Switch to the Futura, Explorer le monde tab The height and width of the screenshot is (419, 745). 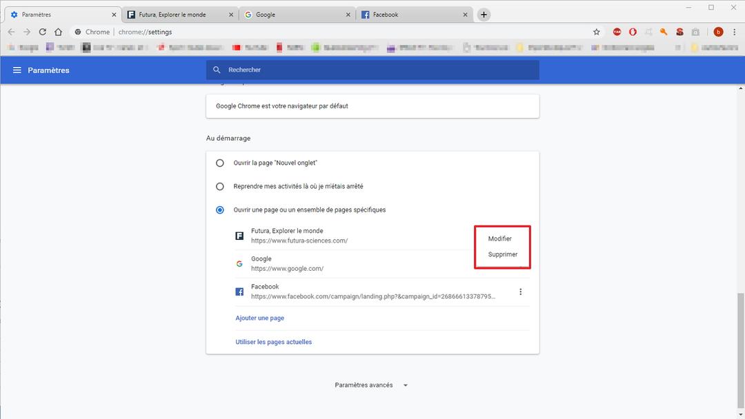coord(178,14)
